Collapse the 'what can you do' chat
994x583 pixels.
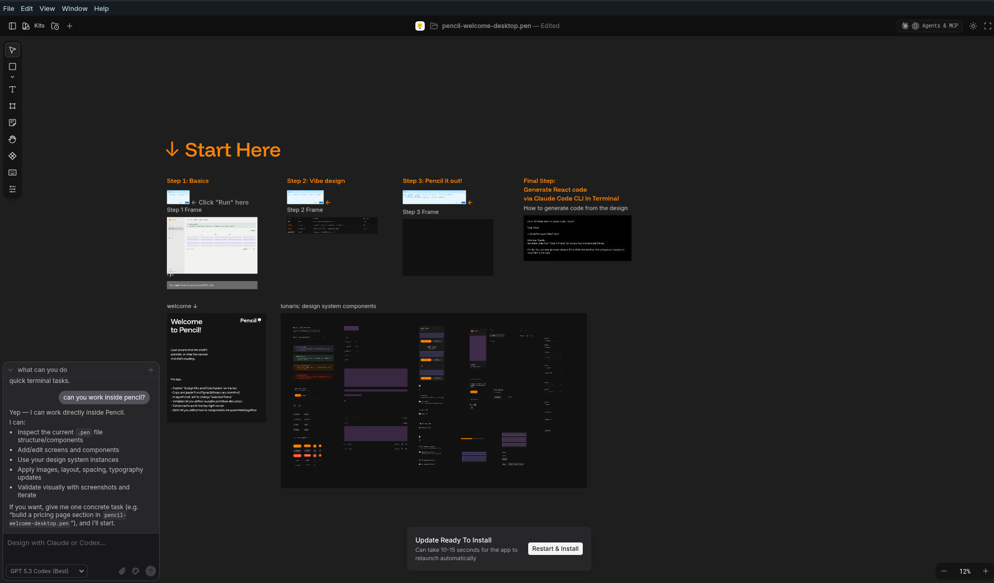tap(10, 370)
